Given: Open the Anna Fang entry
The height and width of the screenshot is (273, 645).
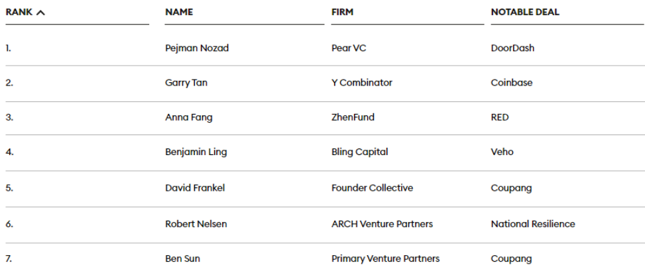Looking at the screenshot, I should pyautogui.click(x=189, y=117).
